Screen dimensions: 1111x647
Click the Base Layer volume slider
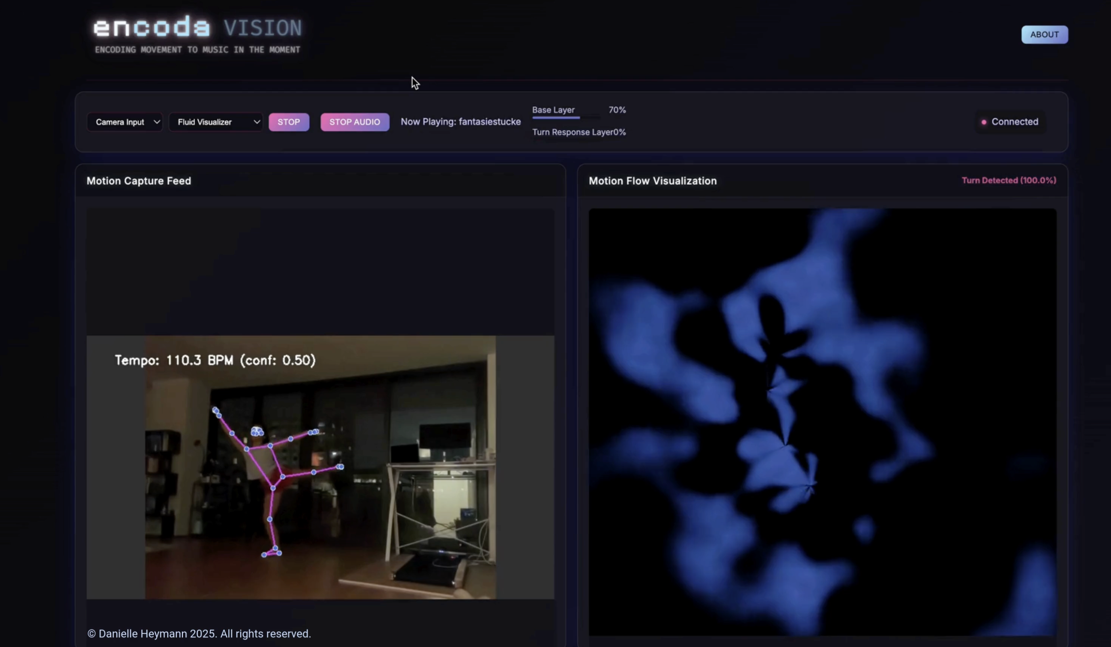[566, 117]
